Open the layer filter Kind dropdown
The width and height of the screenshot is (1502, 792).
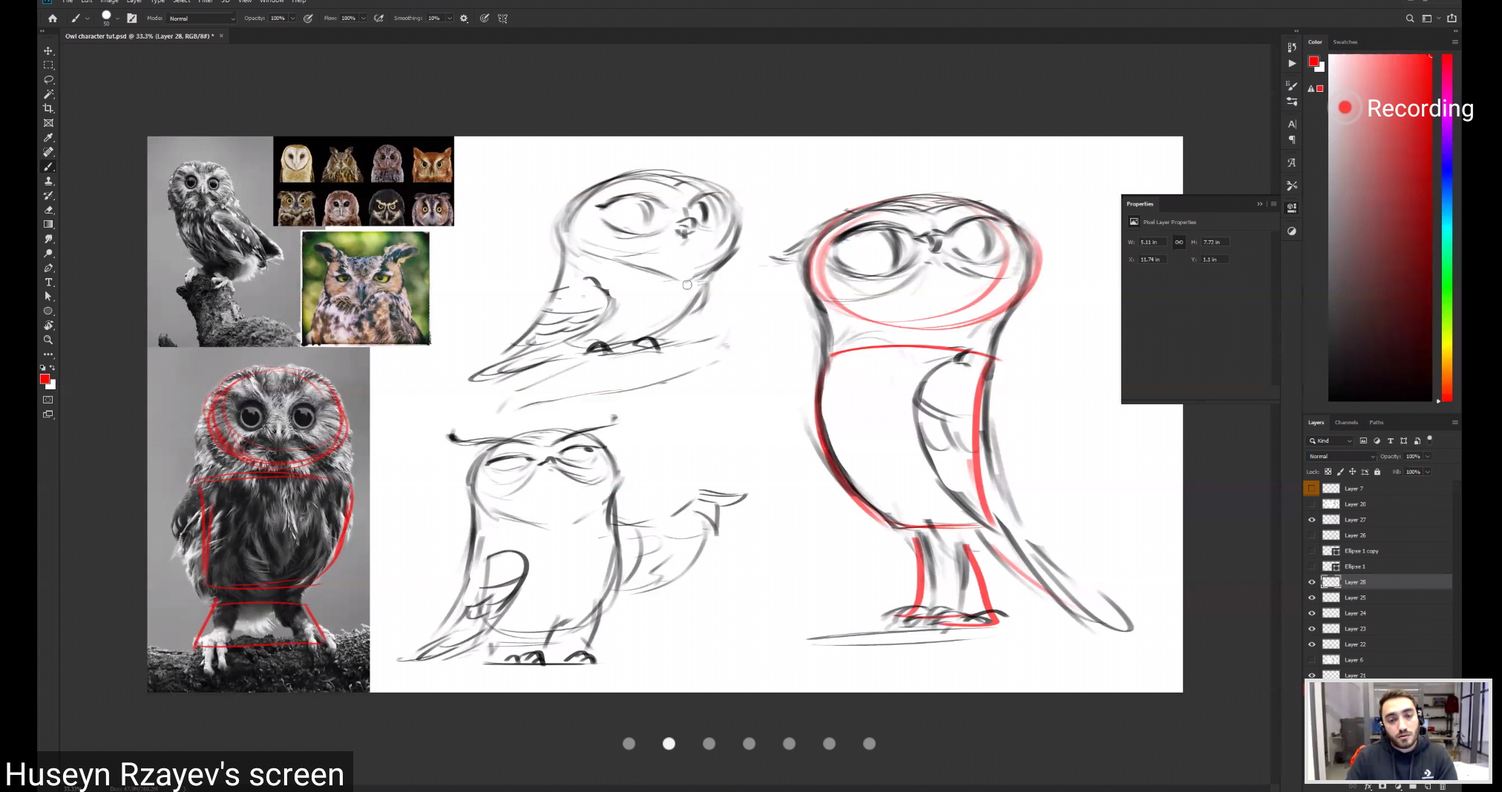coord(1331,441)
